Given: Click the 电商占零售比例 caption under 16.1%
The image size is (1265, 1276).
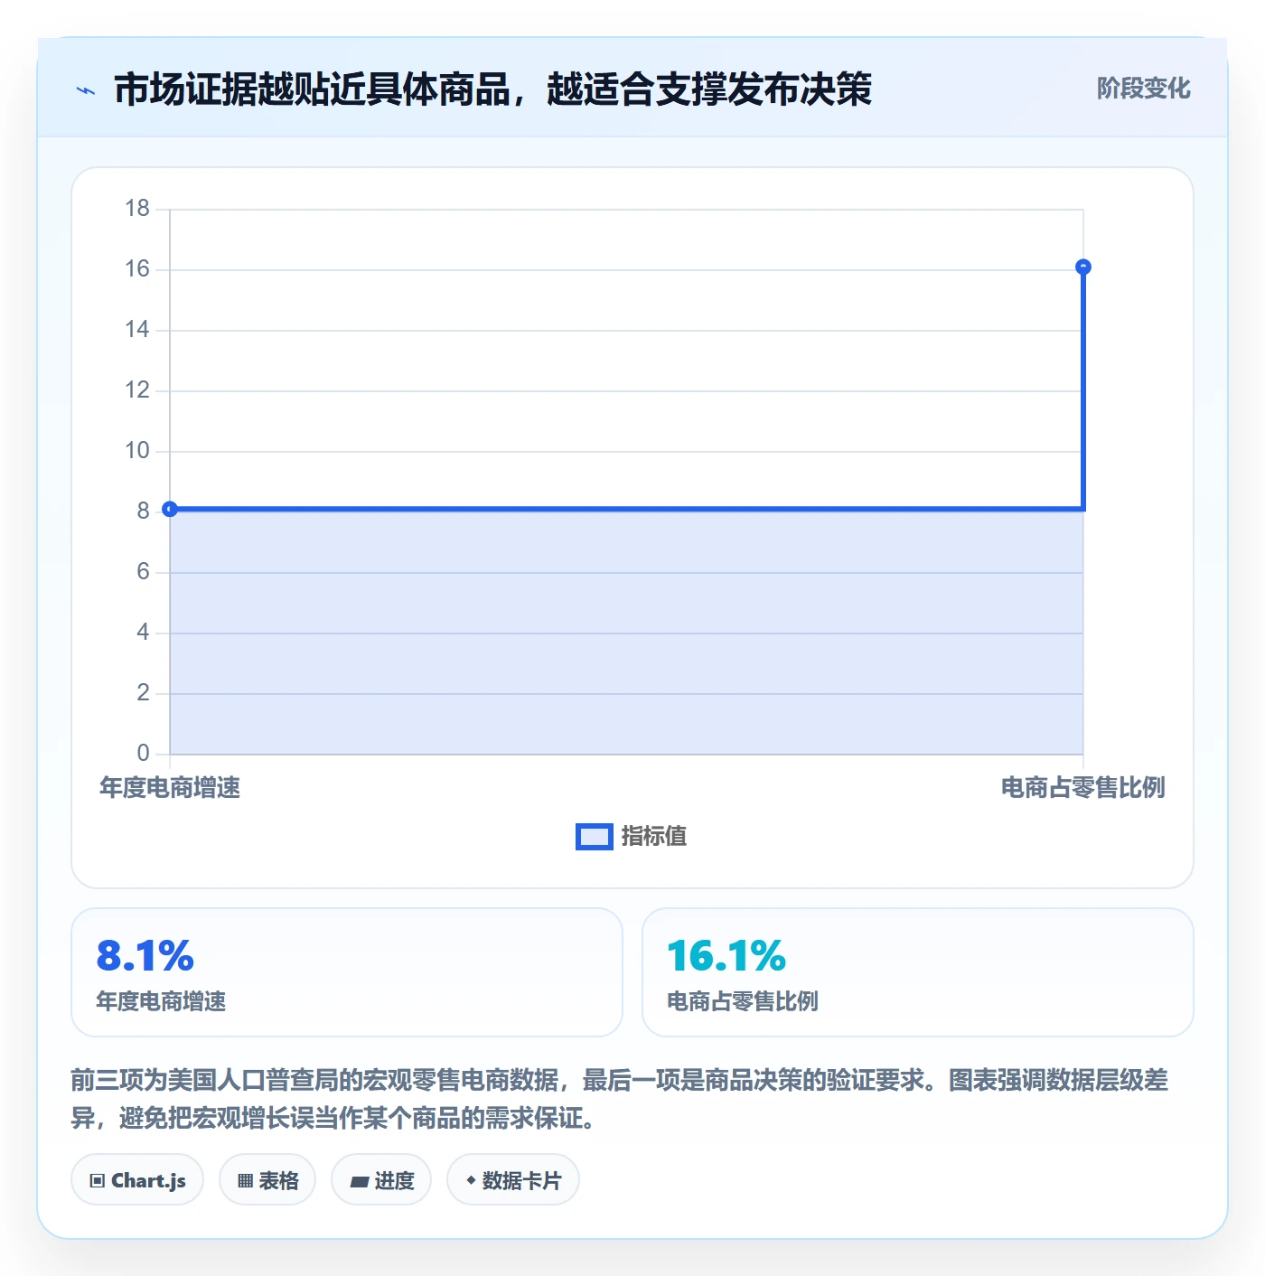Looking at the screenshot, I should coord(743,1001).
